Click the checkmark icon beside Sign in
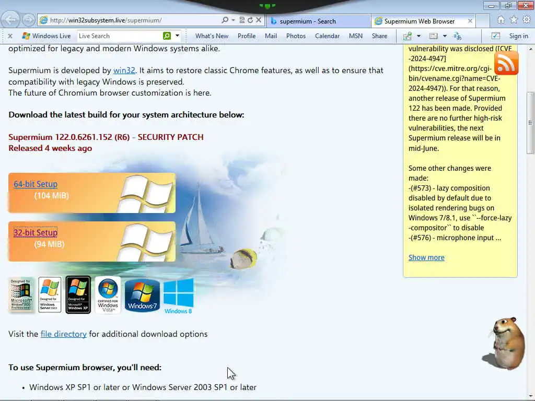 click(495, 36)
